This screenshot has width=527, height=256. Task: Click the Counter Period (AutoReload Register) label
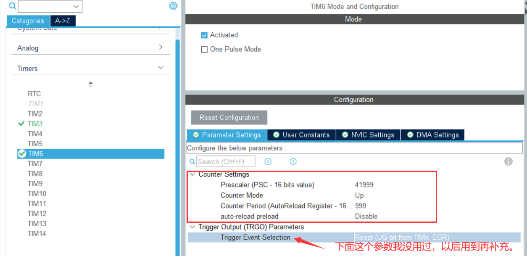(x=286, y=206)
